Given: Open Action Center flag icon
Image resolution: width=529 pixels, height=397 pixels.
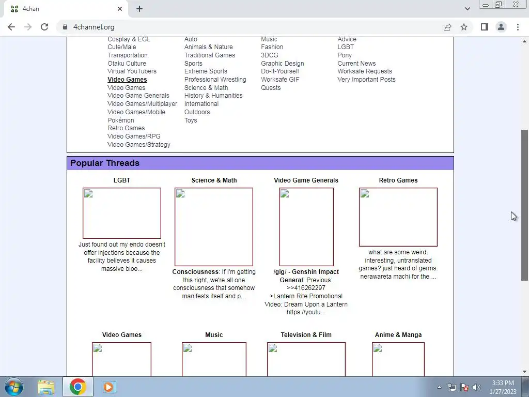Looking at the screenshot, I should [x=464, y=387].
